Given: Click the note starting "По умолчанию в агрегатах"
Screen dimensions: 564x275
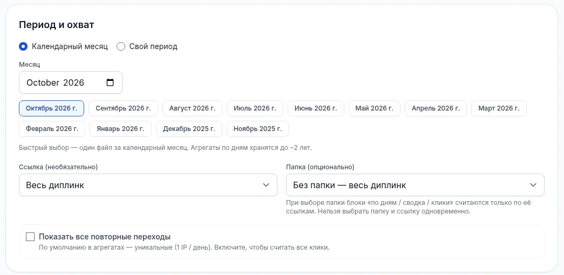Looking at the screenshot, I should [x=184, y=247].
